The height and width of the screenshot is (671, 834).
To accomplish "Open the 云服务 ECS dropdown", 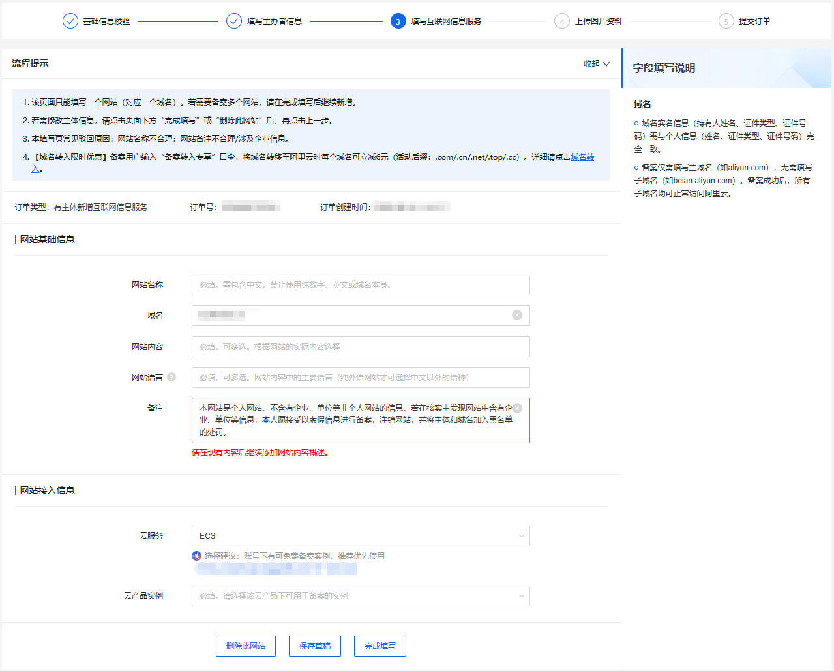I will tap(360, 536).
